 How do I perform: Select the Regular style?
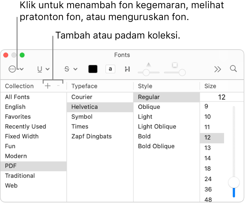coord(167,97)
